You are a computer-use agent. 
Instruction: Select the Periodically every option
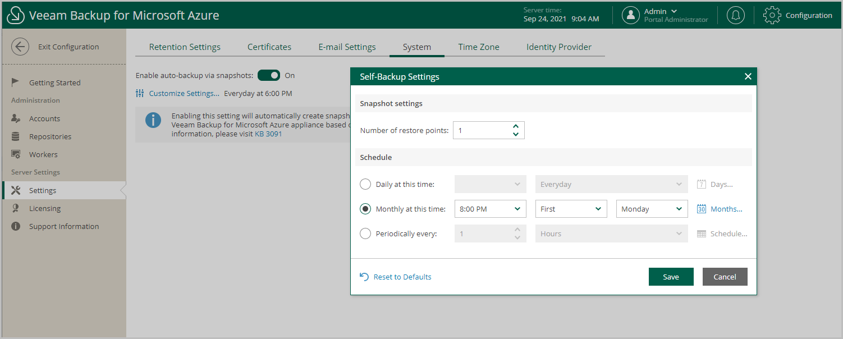coord(365,233)
